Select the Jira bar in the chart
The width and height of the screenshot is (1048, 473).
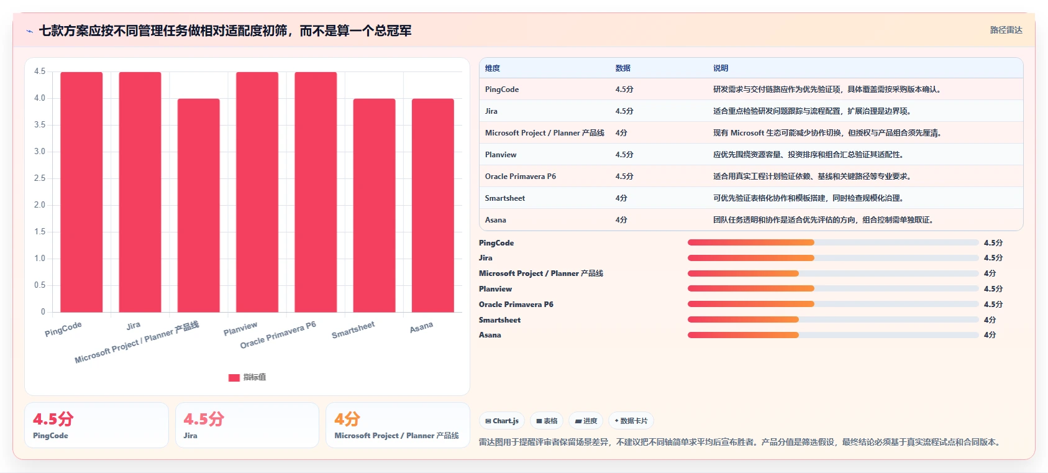click(140, 192)
